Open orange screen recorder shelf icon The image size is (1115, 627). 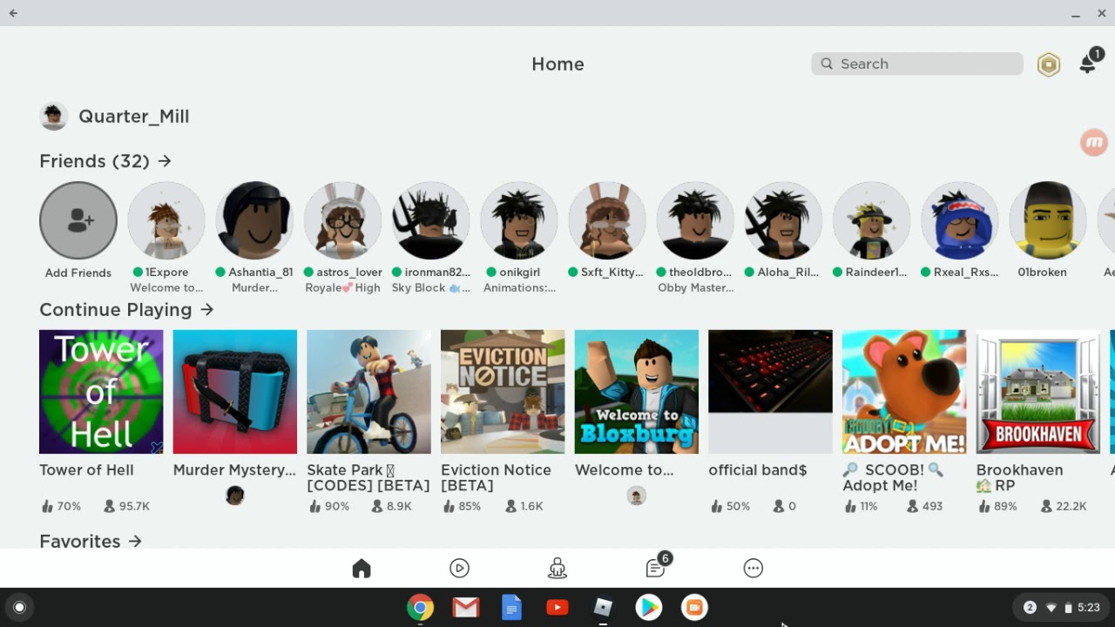click(694, 608)
